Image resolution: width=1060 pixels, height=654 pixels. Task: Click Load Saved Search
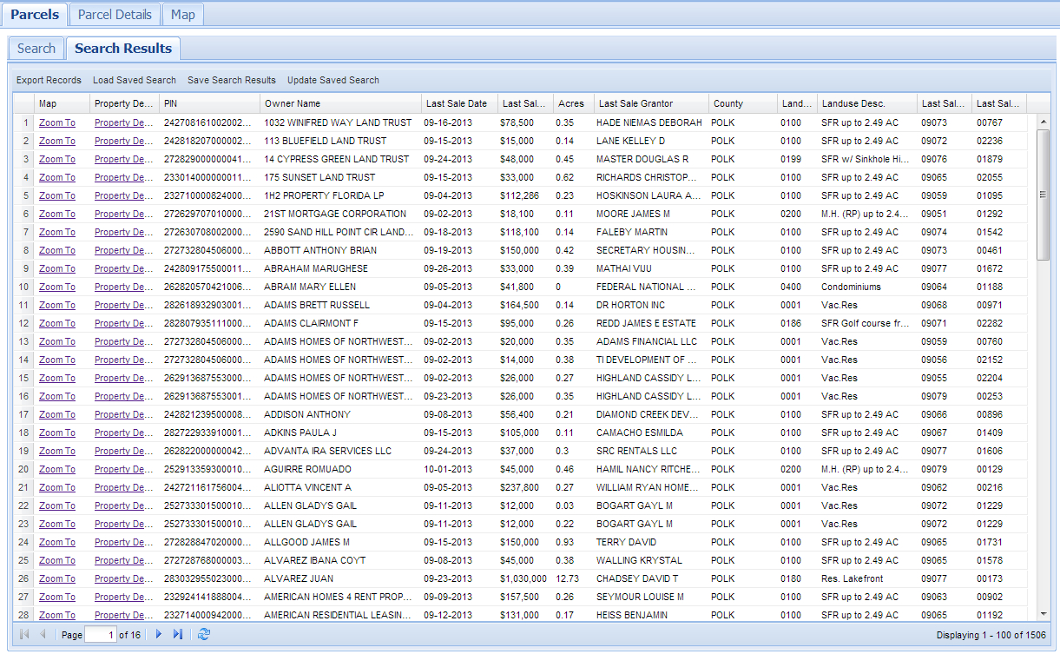(135, 80)
